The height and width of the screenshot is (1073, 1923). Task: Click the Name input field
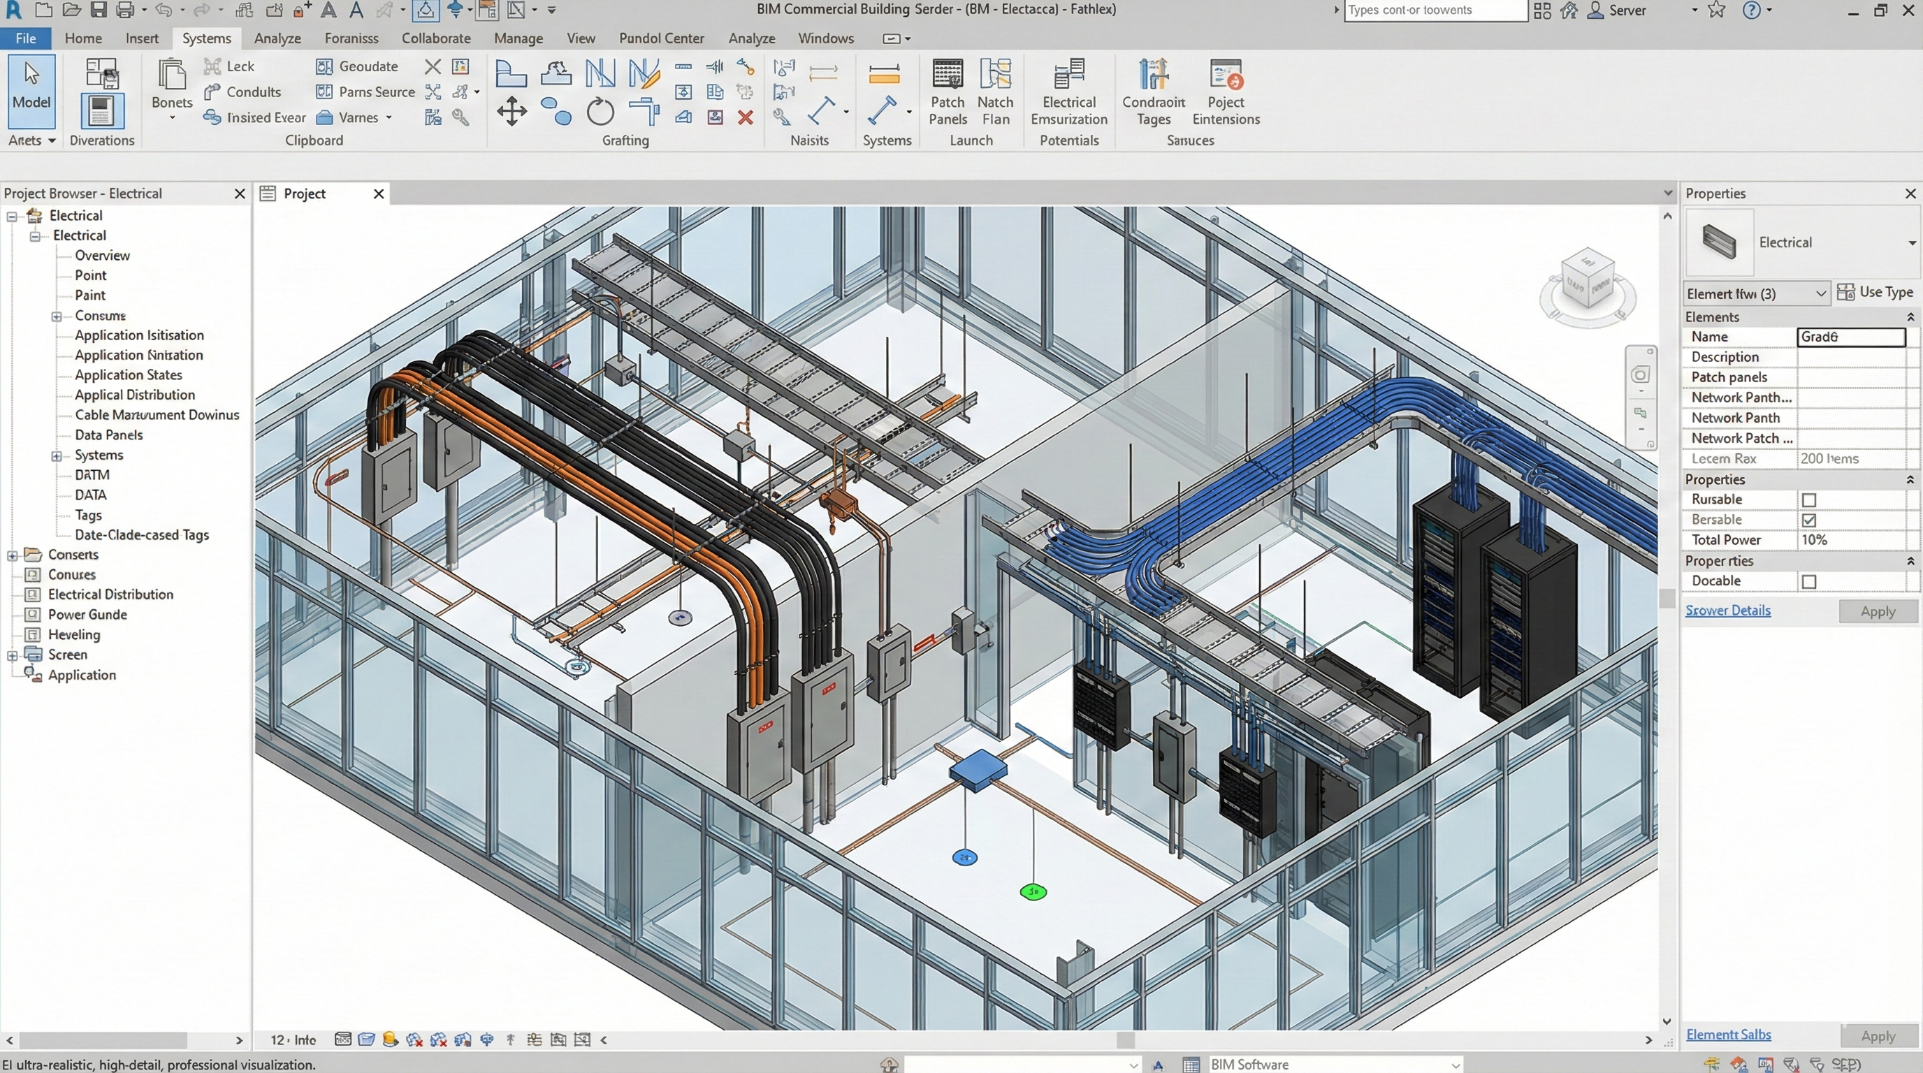(1850, 337)
